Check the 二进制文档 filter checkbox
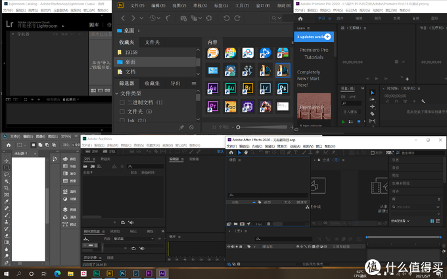 (x=122, y=103)
